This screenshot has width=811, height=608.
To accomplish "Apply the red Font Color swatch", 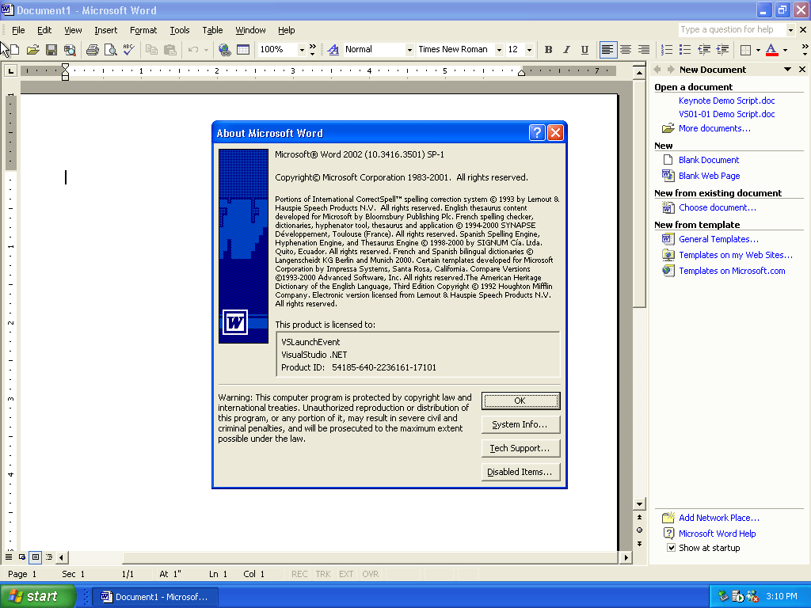I will pyautogui.click(x=771, y=50).
